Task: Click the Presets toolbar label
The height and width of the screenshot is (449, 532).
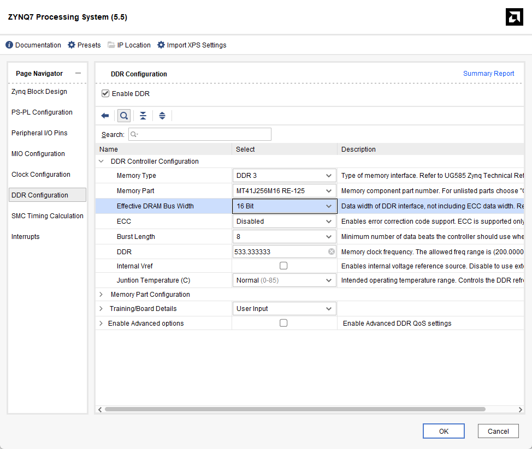Action: 89,45
